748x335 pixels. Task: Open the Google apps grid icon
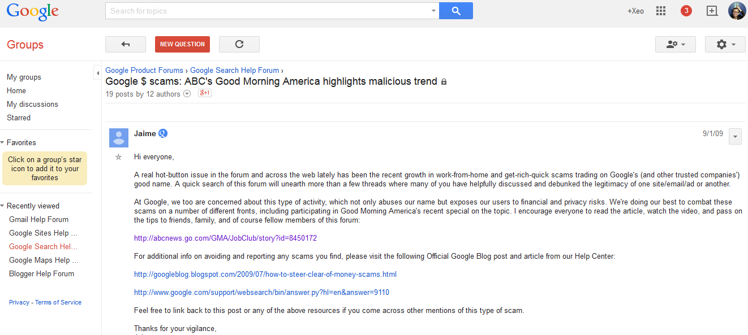(660, 11)
